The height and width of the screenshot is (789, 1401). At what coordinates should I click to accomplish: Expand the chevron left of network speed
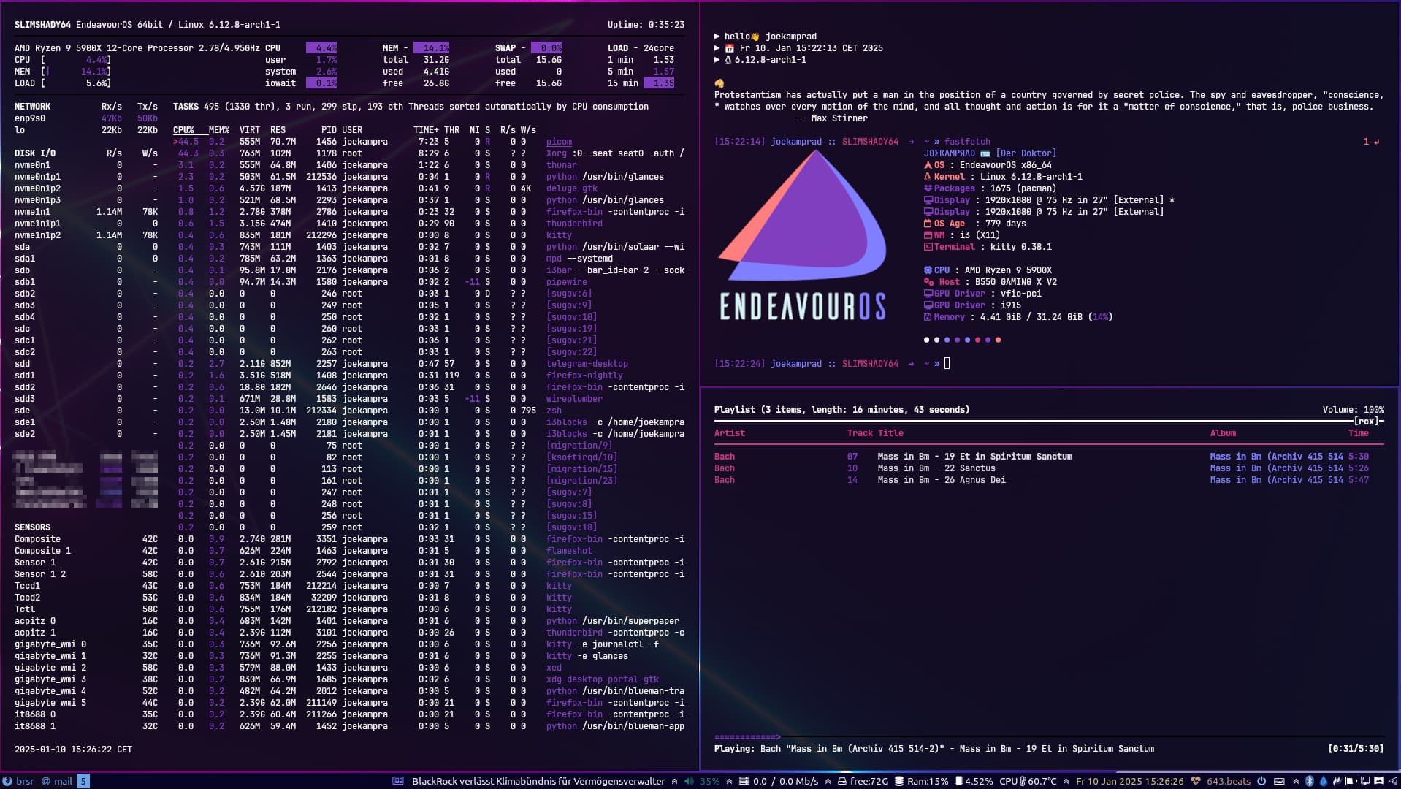[x=729, y=781]
